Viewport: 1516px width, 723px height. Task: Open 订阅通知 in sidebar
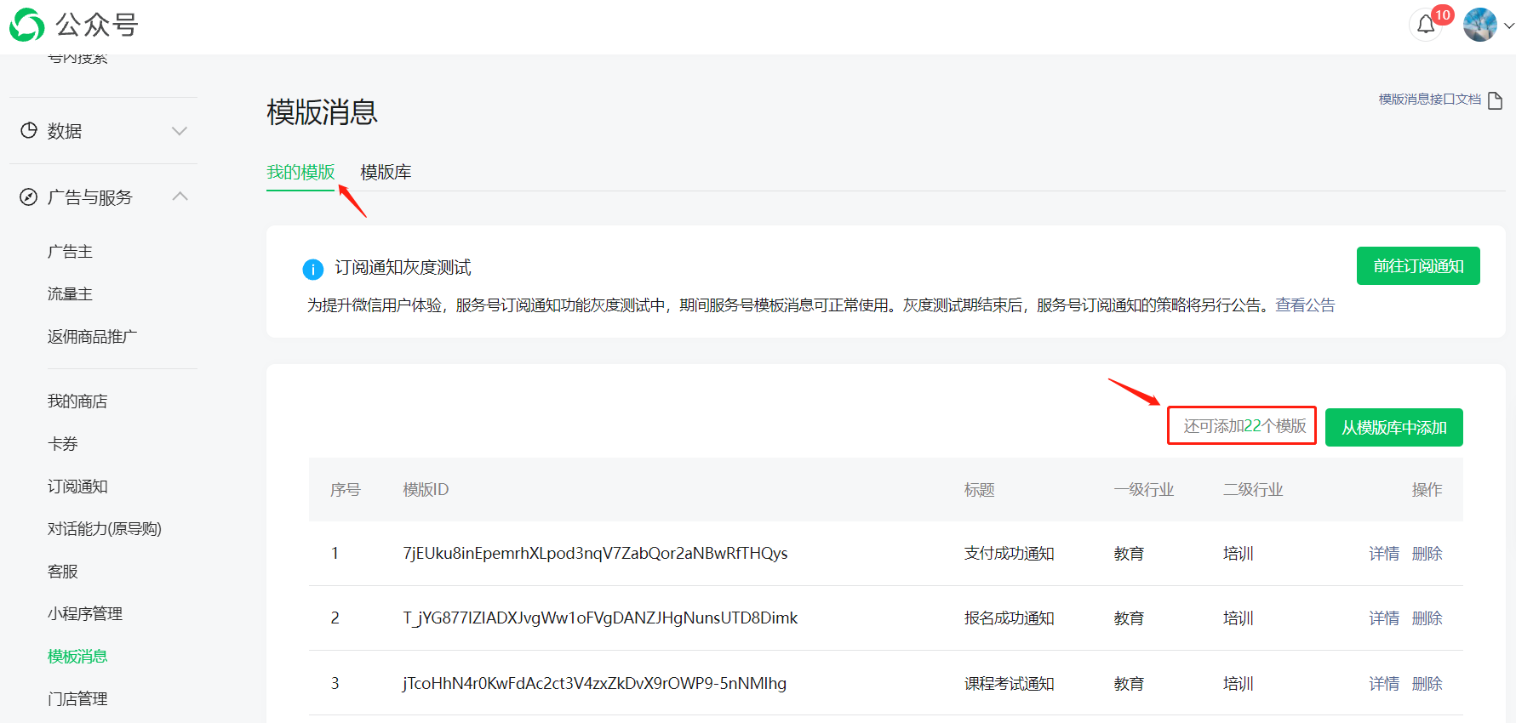pyautogui.click(x=77, y=487)
